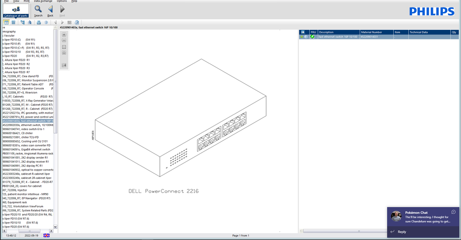The height and width of the screenshot is (240, 461).
Task: Click the Search magnifier tool
Action: click(x=38, y=10)
